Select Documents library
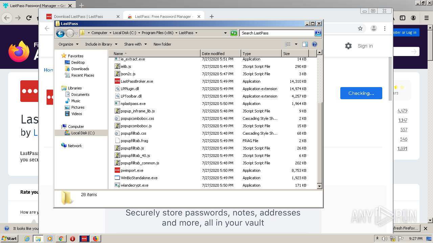The image size is (433, 243). 80,94
